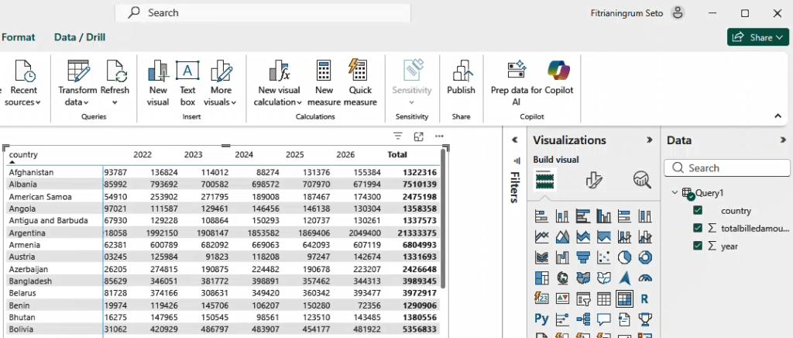793x338 pixels.
Task: Uncheck the totalbilledamount field checkbox
Action: pyautogui.click(x=698, y=228)
